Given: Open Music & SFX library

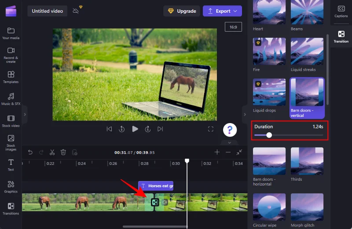Looking at the screenshot, I should click(11, 99).
